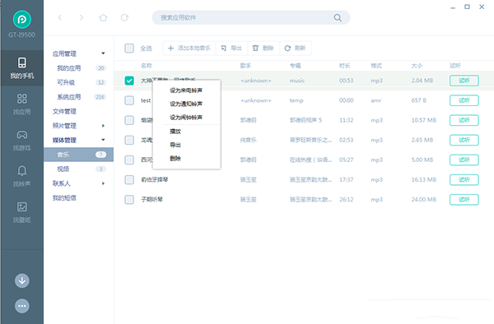Check the checkbox for the test row
This screenshot has width=494, height=324.
click(129, 100)
